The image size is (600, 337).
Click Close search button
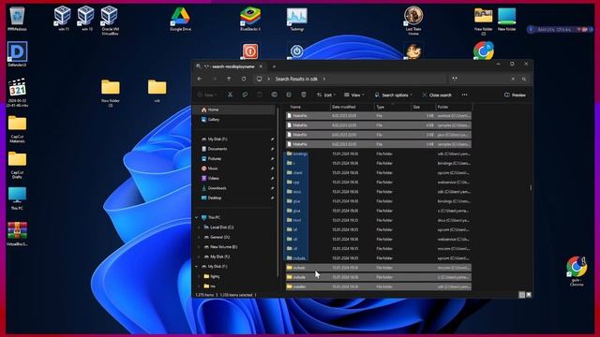(437, 95)
